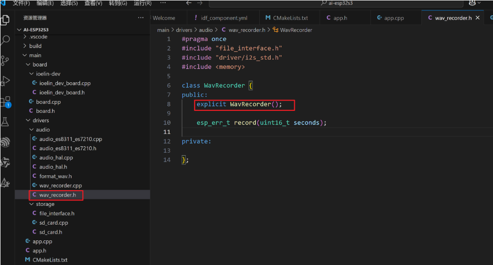Collapse the drivers folder
Screen dimensions: 493x265
click(x=82, y=120)
